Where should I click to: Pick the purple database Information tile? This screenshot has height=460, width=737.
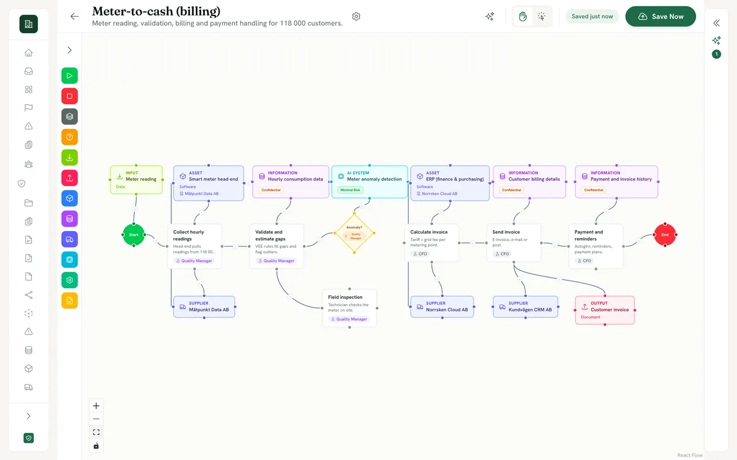click(x=70, y=218)
